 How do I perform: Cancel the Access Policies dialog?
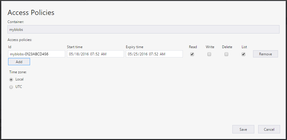(x=269, y=129)
